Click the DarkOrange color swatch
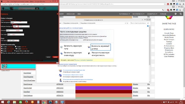185x104 pixels. 104,85
